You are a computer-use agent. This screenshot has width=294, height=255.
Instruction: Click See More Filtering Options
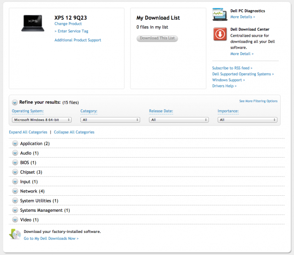click(258, 101)
